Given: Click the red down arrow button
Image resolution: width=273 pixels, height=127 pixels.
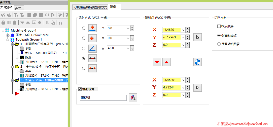Looking at the screenshot, I should (x=157, y=62).
